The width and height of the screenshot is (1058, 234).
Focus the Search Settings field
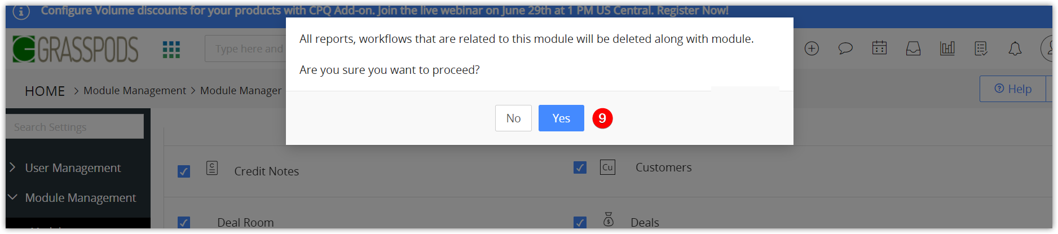coord(75,127)
